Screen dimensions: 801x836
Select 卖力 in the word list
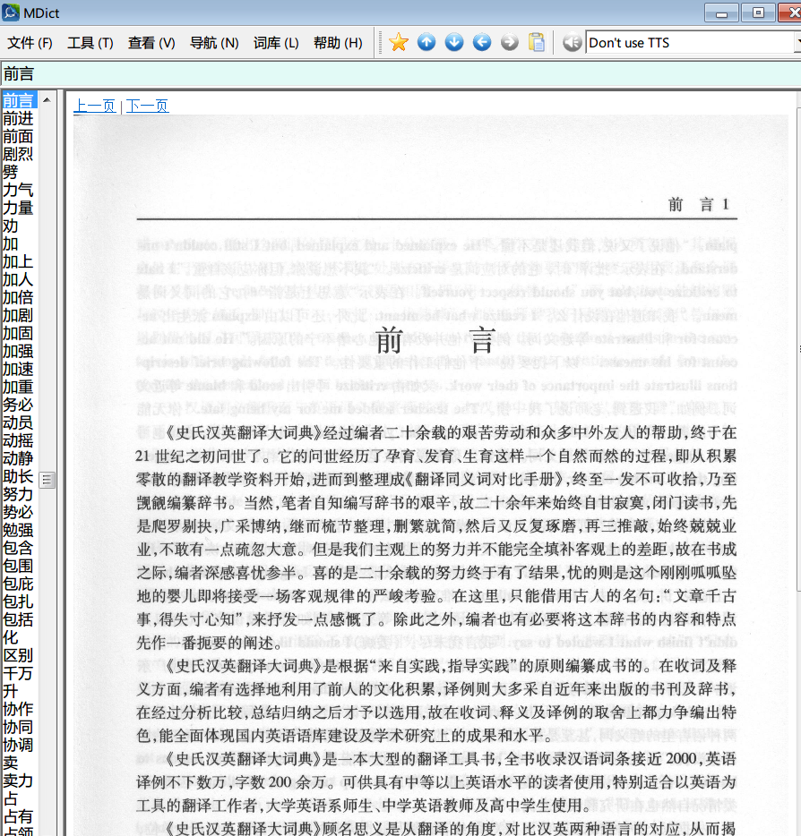coord(18,780)
